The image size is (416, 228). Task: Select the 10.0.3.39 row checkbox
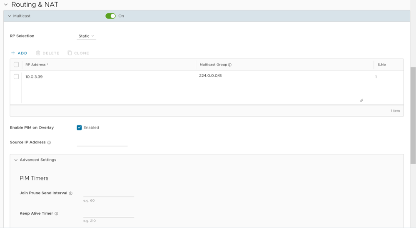(x=16, y=77)
